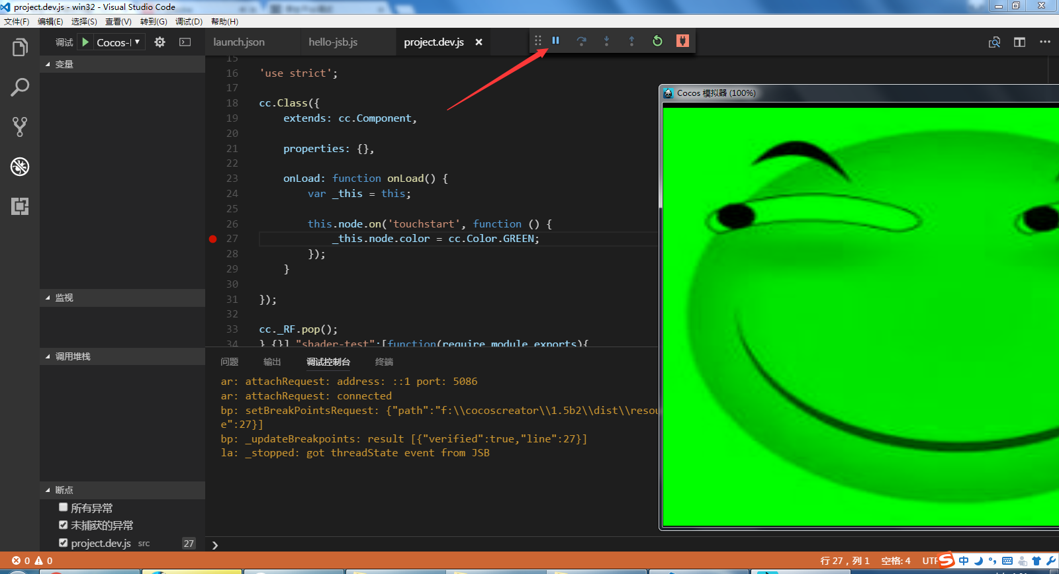Restart the debug session
Viewport: 1059px width, 574px height.
tap(657, 41)
